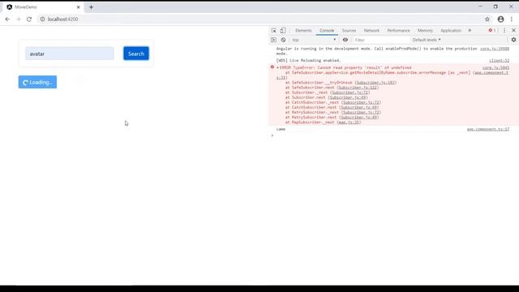The height and width of the screenshot is (292, 519).
Task: Open the Network tab
Action: [x=371, y=31]
